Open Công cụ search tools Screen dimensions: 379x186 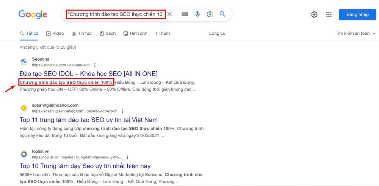tap(217, 34)
